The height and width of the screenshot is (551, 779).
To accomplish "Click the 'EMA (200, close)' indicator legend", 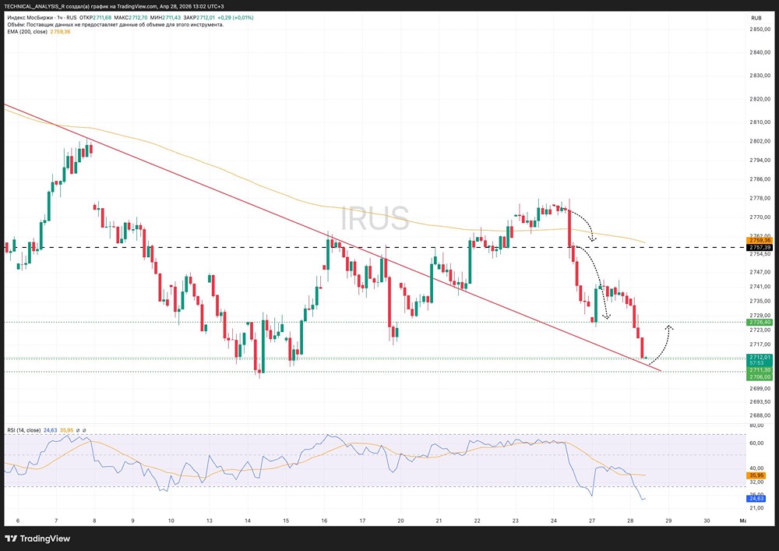I will (27, 32).
